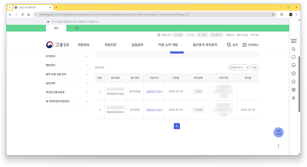
Task: Click the round 이용안내 floating button
Action: [278, 132]
